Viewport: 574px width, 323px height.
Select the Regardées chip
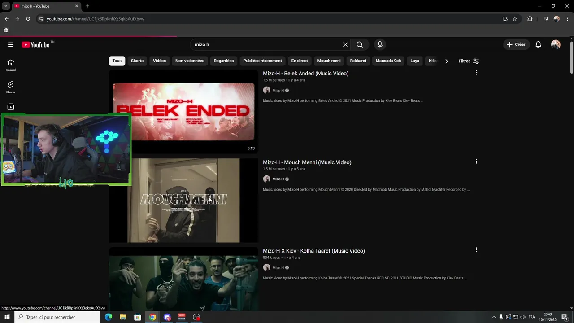[224, 61]
